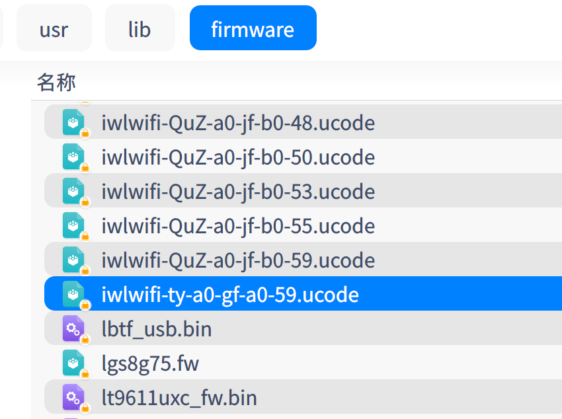Click the iwlwifi-QuZ-a0-jf-b0-53.ucode file icon

(73, 191)
